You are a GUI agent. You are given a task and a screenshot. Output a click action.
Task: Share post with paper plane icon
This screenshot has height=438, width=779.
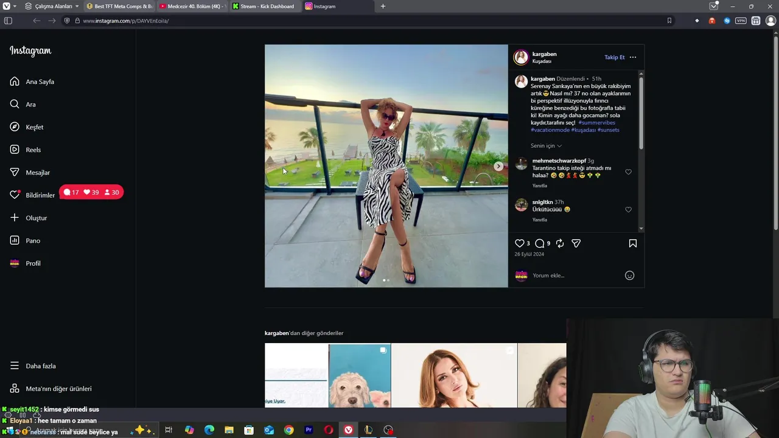(576, 243)
